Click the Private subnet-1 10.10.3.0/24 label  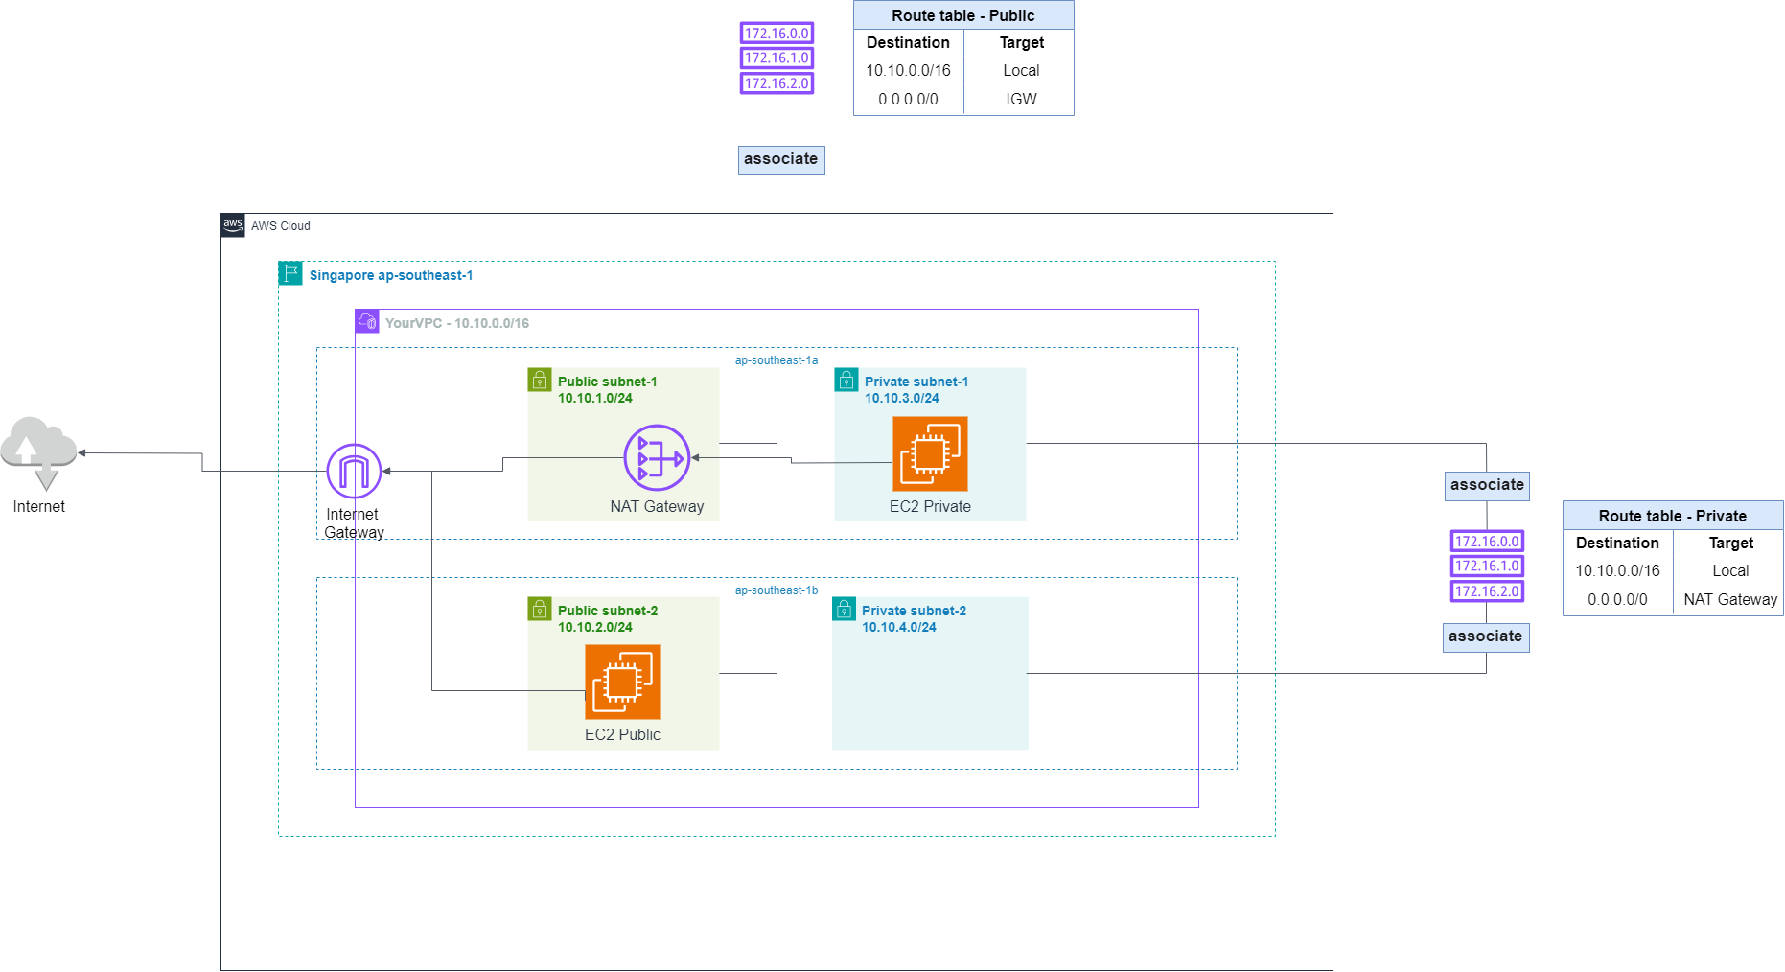(x=916, y=389)
